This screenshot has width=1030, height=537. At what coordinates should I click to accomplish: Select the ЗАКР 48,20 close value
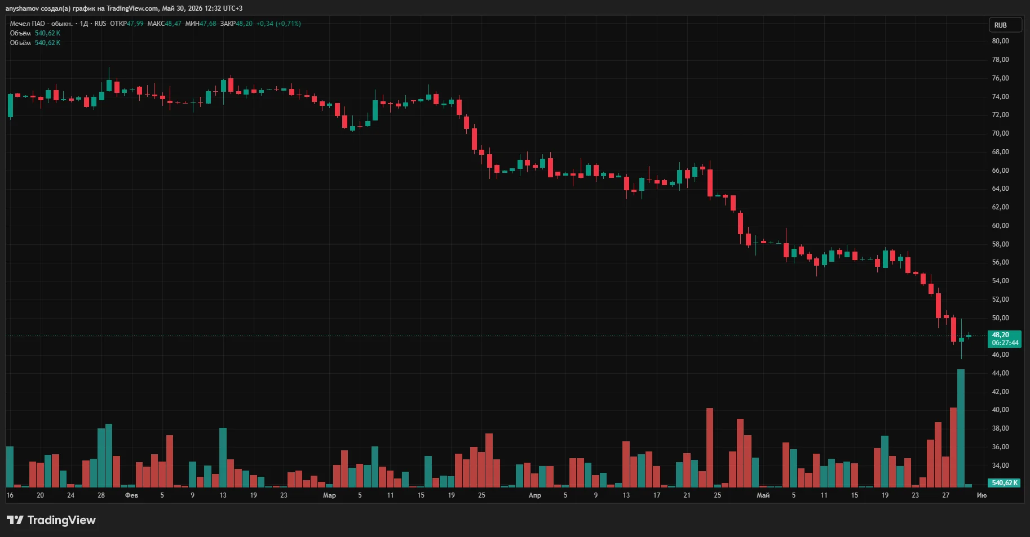point(236,24)
